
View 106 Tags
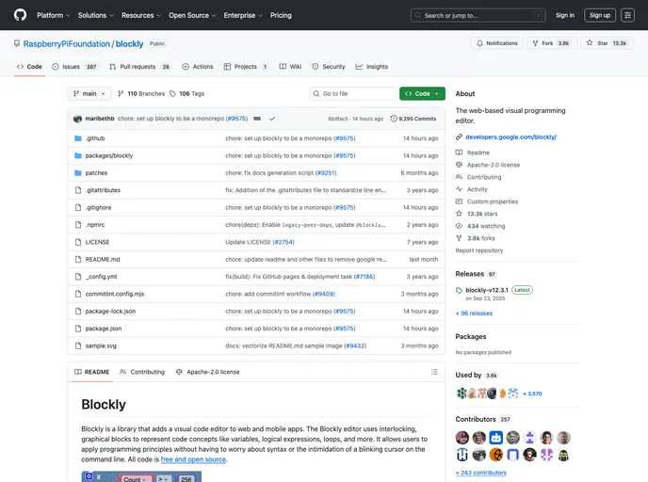click(x=187, y=94)
